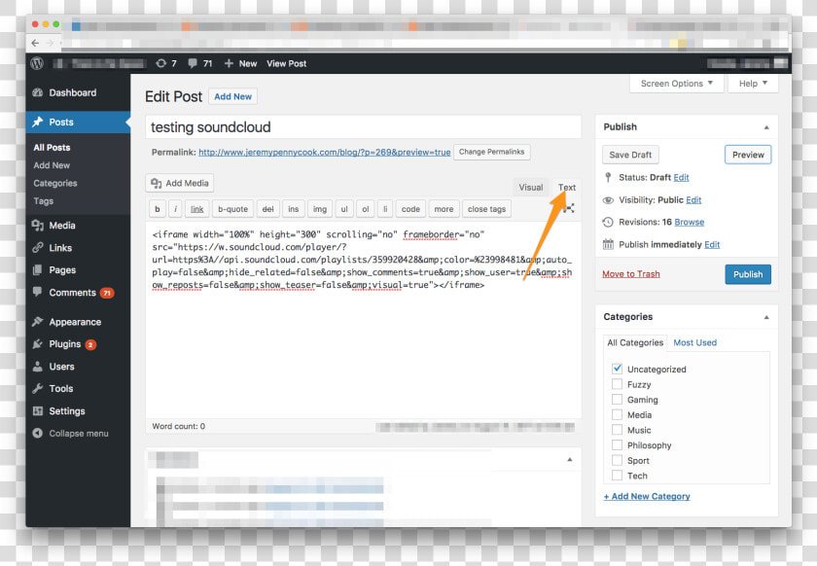817x566 pixels.
Task: Open the New menu in admin bar
Action: pos(241,63)
